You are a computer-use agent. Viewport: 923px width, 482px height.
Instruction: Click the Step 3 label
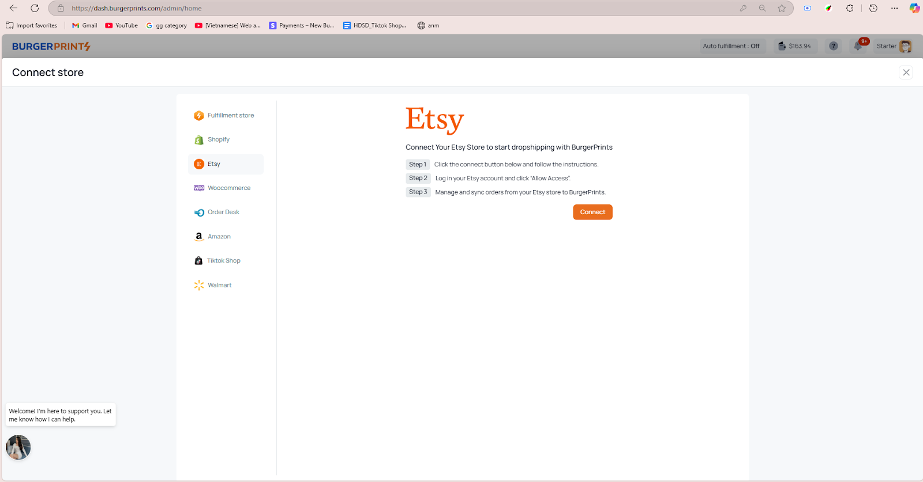418,192
